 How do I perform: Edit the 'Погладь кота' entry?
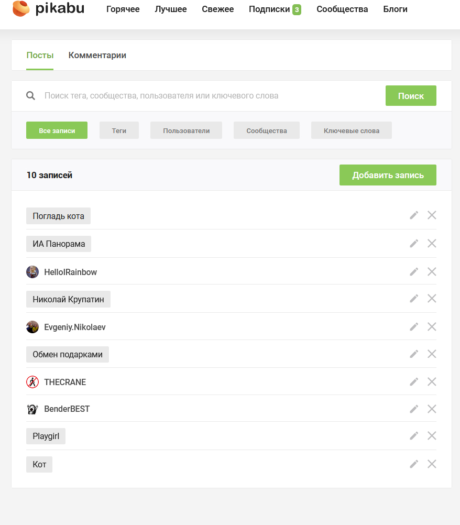[414, 215]
